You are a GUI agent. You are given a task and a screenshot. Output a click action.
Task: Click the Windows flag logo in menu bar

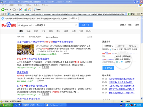140,5
